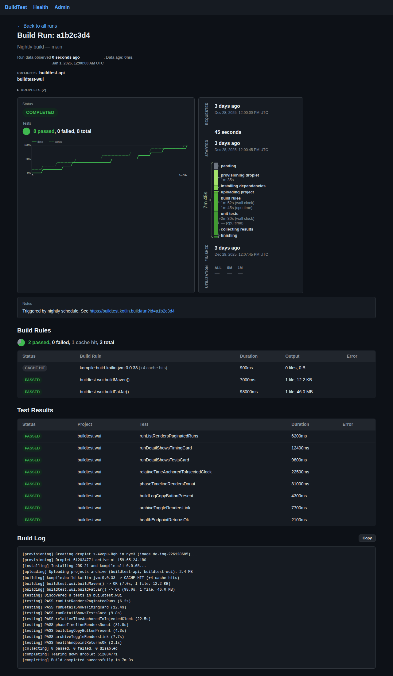Open the Admin nav item
This screenshot has height=676, width=393.
coord(62,7)
